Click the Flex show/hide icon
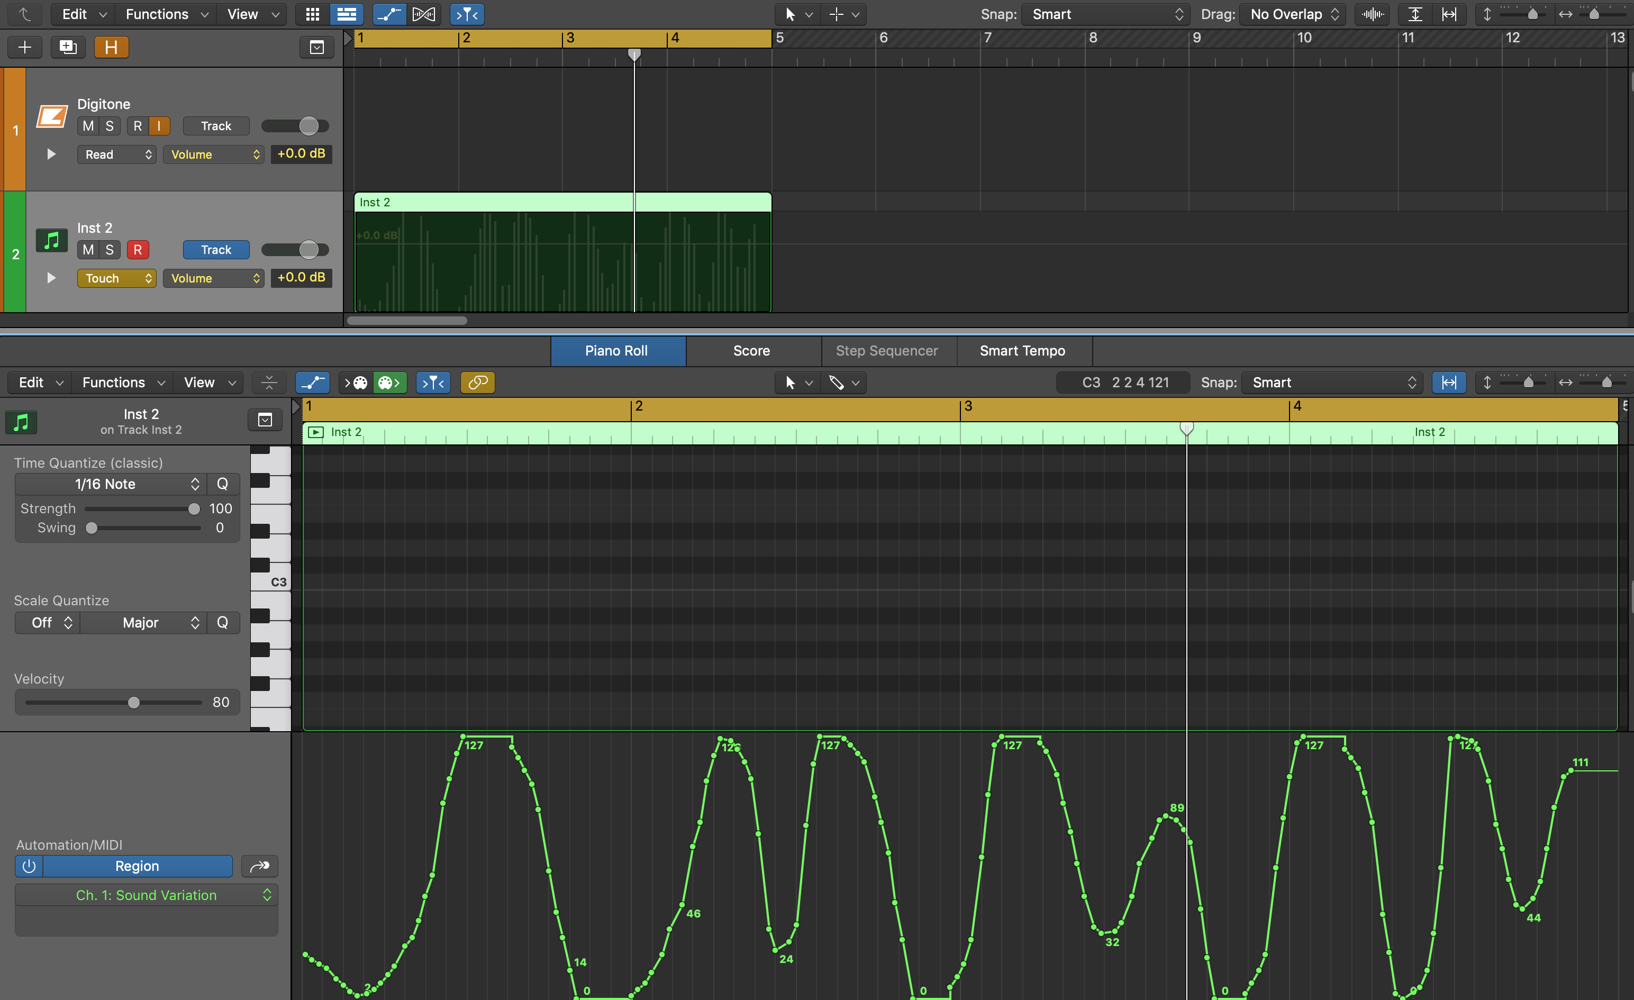 pos(424,14)
